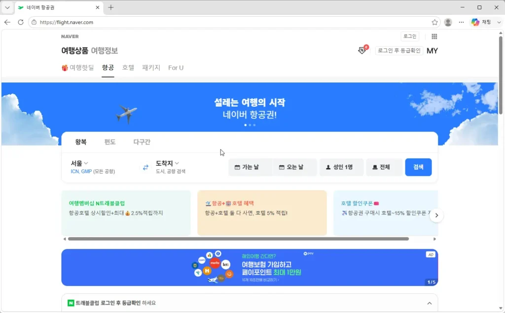The image size is (505, 313).
Task: Pick departure date 가는 날
Action: click(x=250, y=167)
